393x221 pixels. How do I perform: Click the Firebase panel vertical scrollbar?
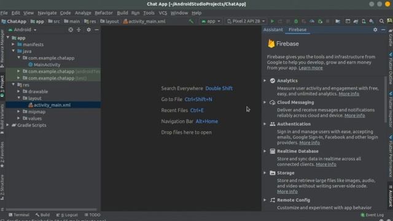tap(386, 99)
